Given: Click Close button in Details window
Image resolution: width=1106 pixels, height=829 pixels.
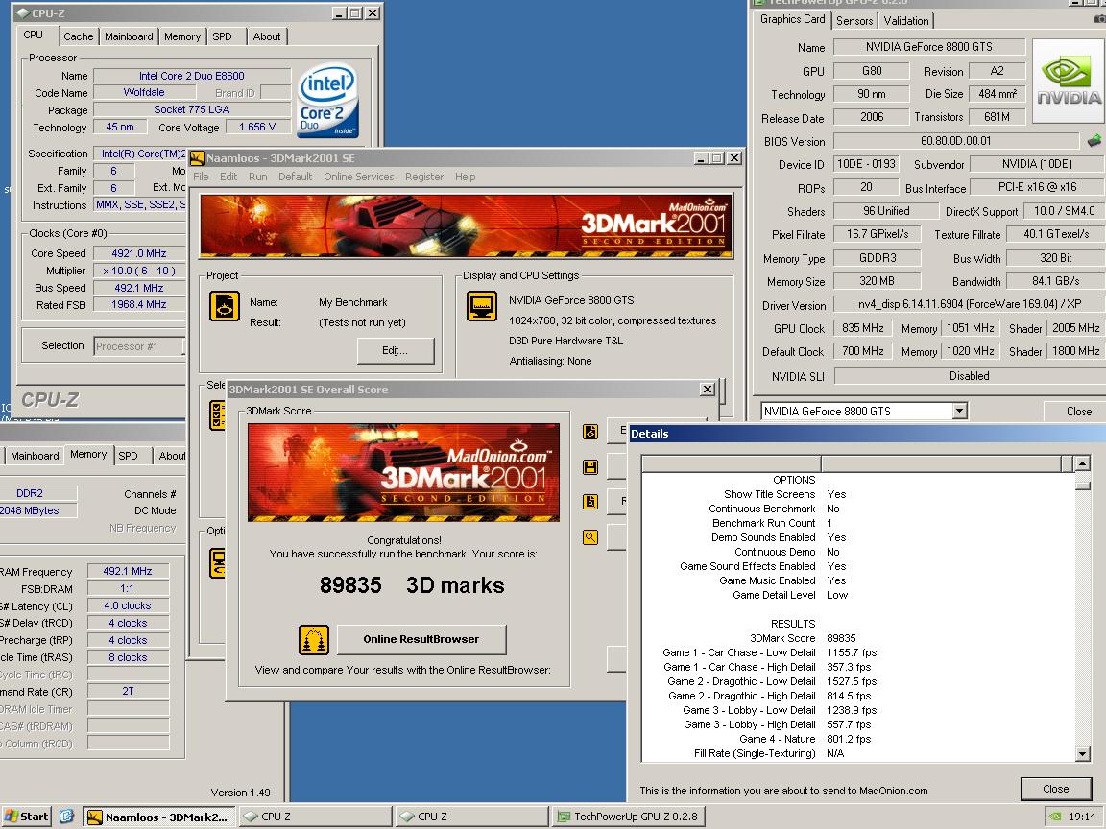Looking at the screenshot, I should [x=1055, y=789].
